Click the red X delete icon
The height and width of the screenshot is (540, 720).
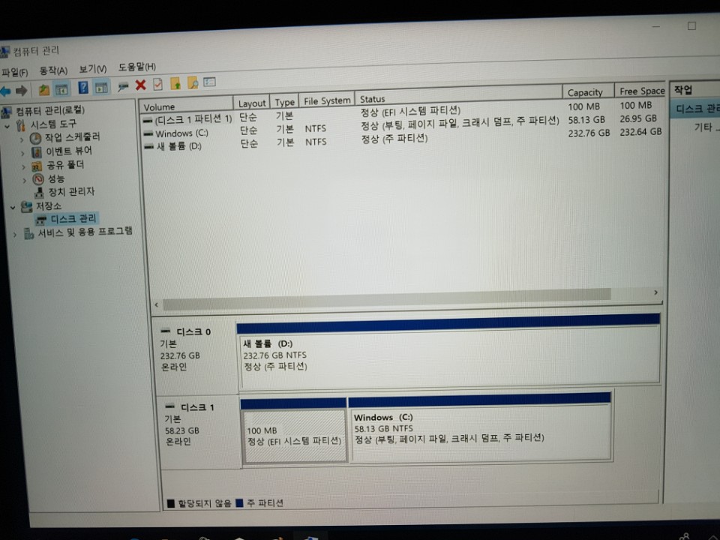coord(140,85)
